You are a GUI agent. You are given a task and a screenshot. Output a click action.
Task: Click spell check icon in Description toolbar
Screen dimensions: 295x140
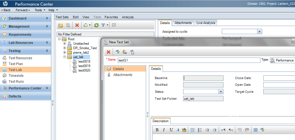pos(262,130)
